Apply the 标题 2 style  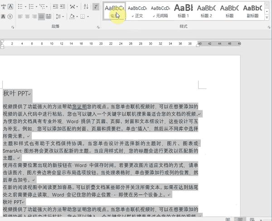(x=206, y=11)
